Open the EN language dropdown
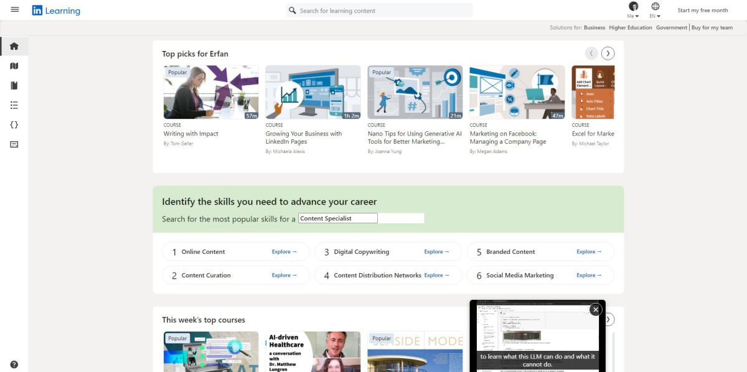This screenshot has width=747, height=372. 655,16
